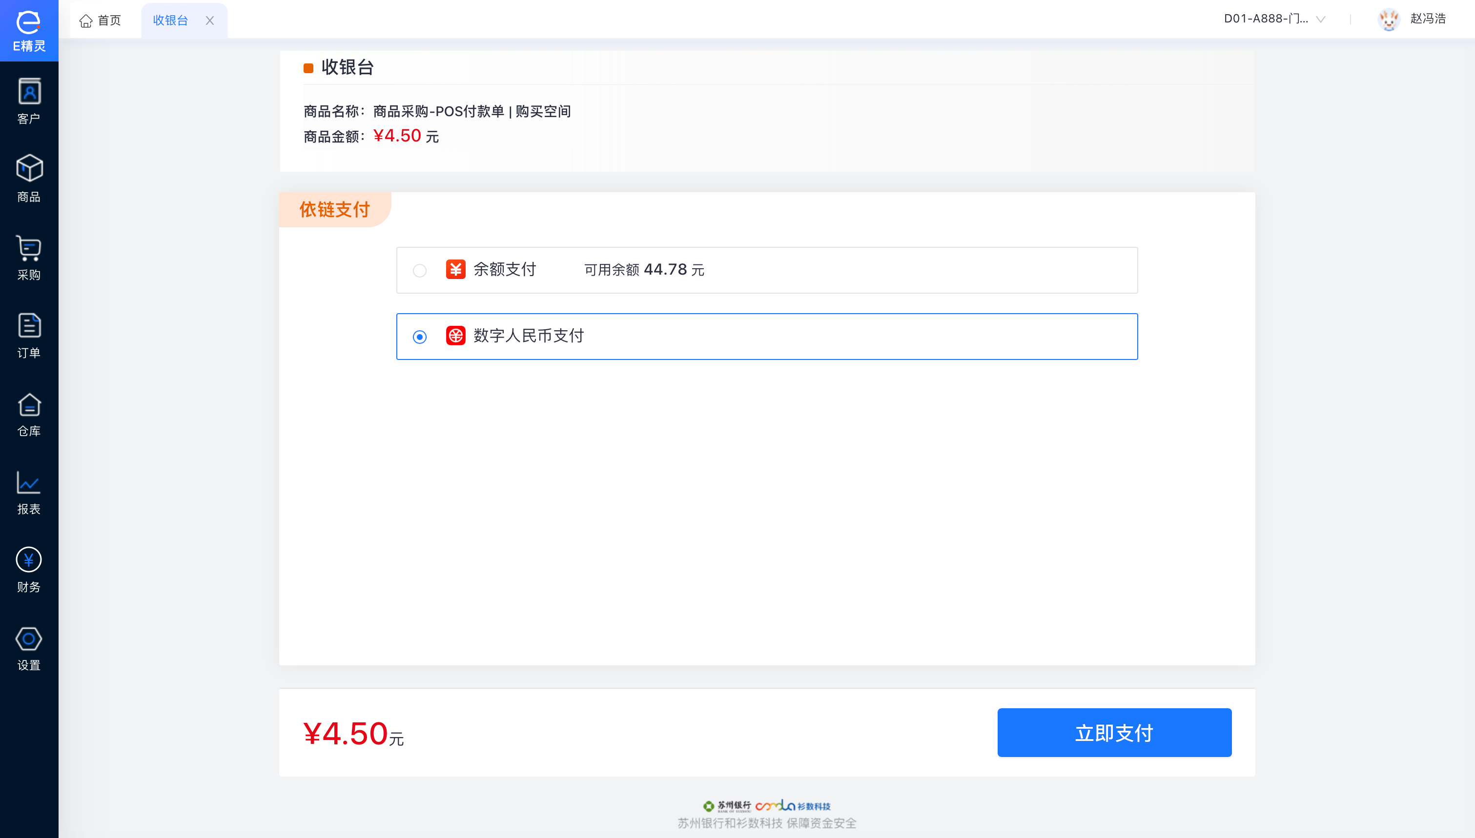
Task: Click the 苏州银行 bank logo in footer
Action: (728, 806)
